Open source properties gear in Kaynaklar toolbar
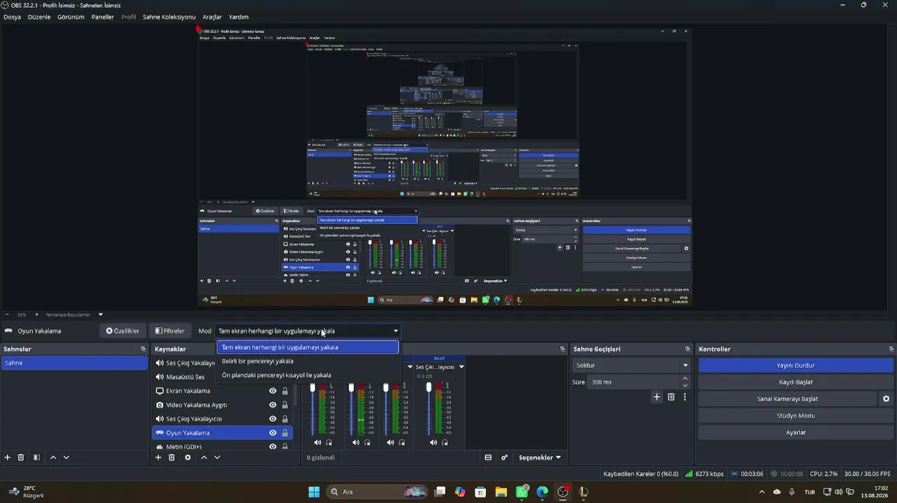The image size is (897, 503). point(187,458)
